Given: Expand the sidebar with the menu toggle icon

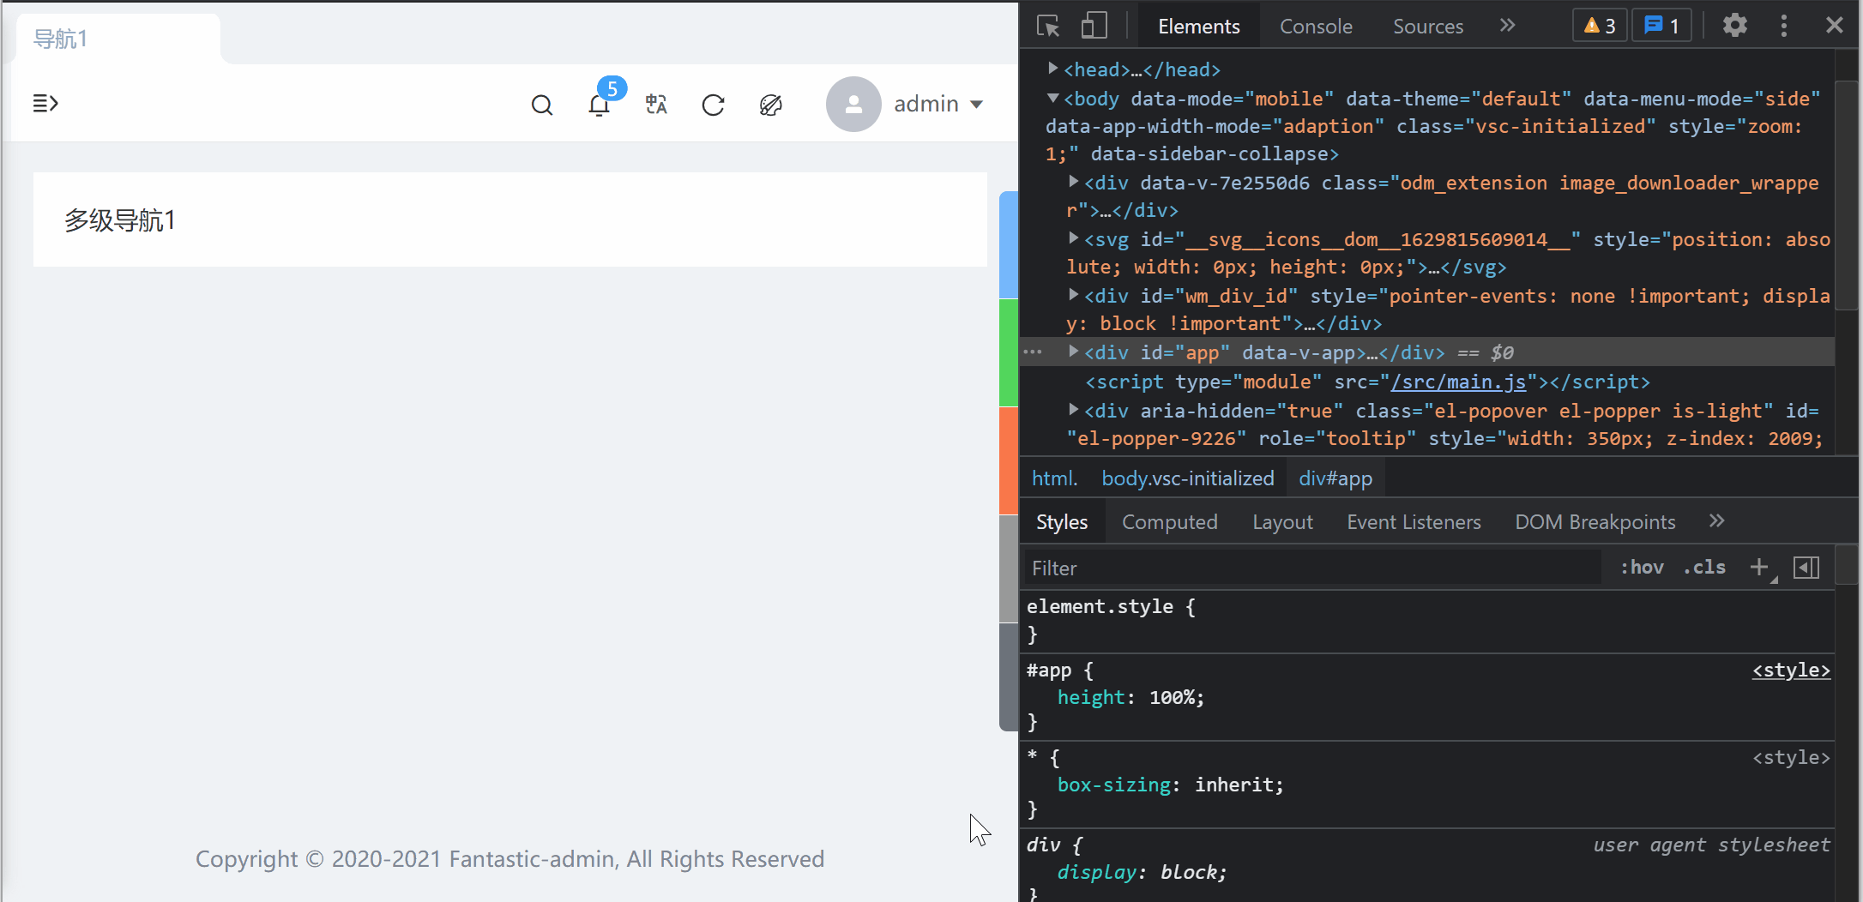Looking at the screenshot, I should click(45, 104).
